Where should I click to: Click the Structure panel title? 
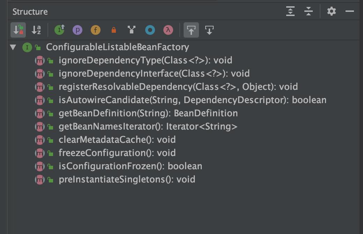(30, 12)
